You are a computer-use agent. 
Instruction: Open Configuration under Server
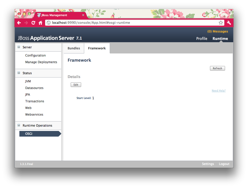35,55
